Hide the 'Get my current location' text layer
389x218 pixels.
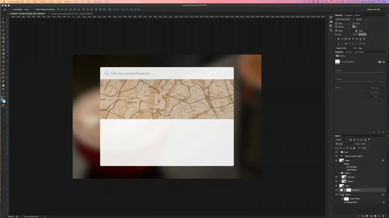[x=336, y=156]
